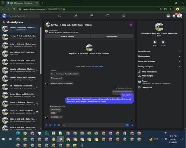
Task: Click the More options button
Action: (112, 36)
